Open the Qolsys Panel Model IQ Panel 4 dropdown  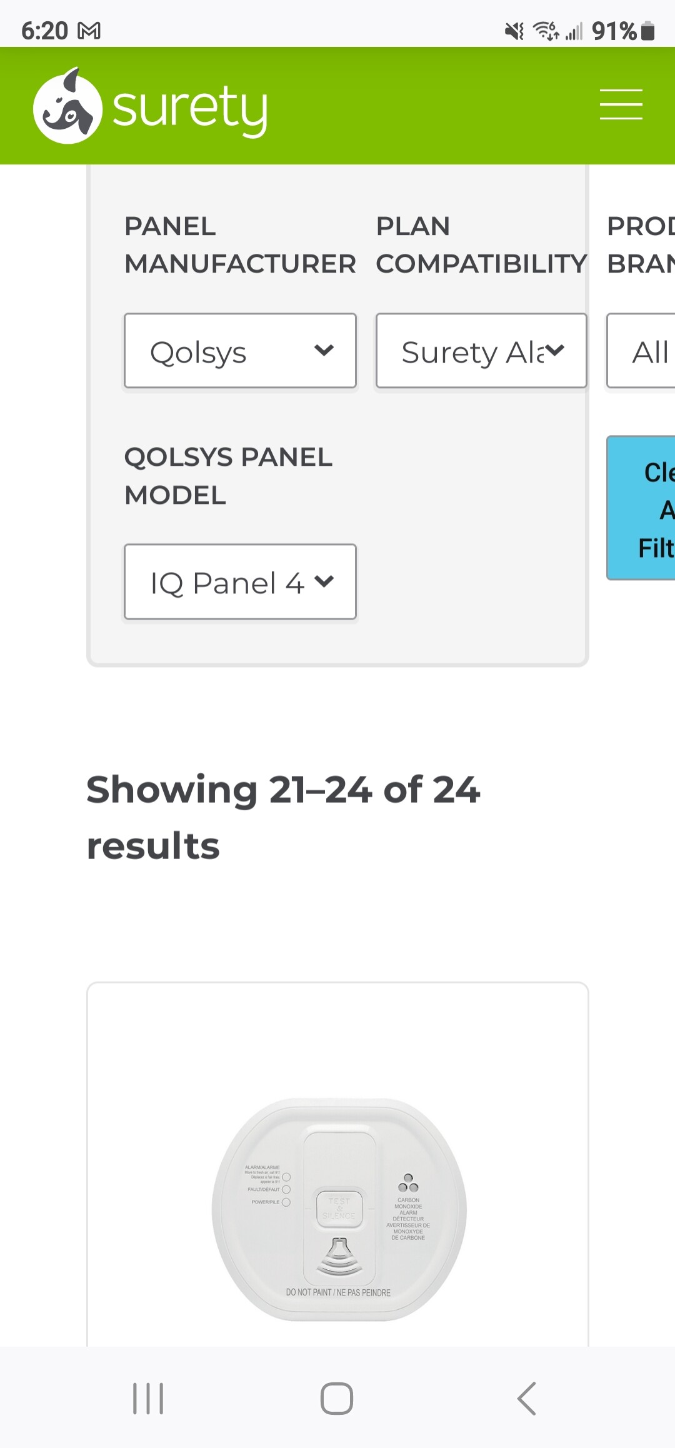pyautogui.click(x=240, y=581)
